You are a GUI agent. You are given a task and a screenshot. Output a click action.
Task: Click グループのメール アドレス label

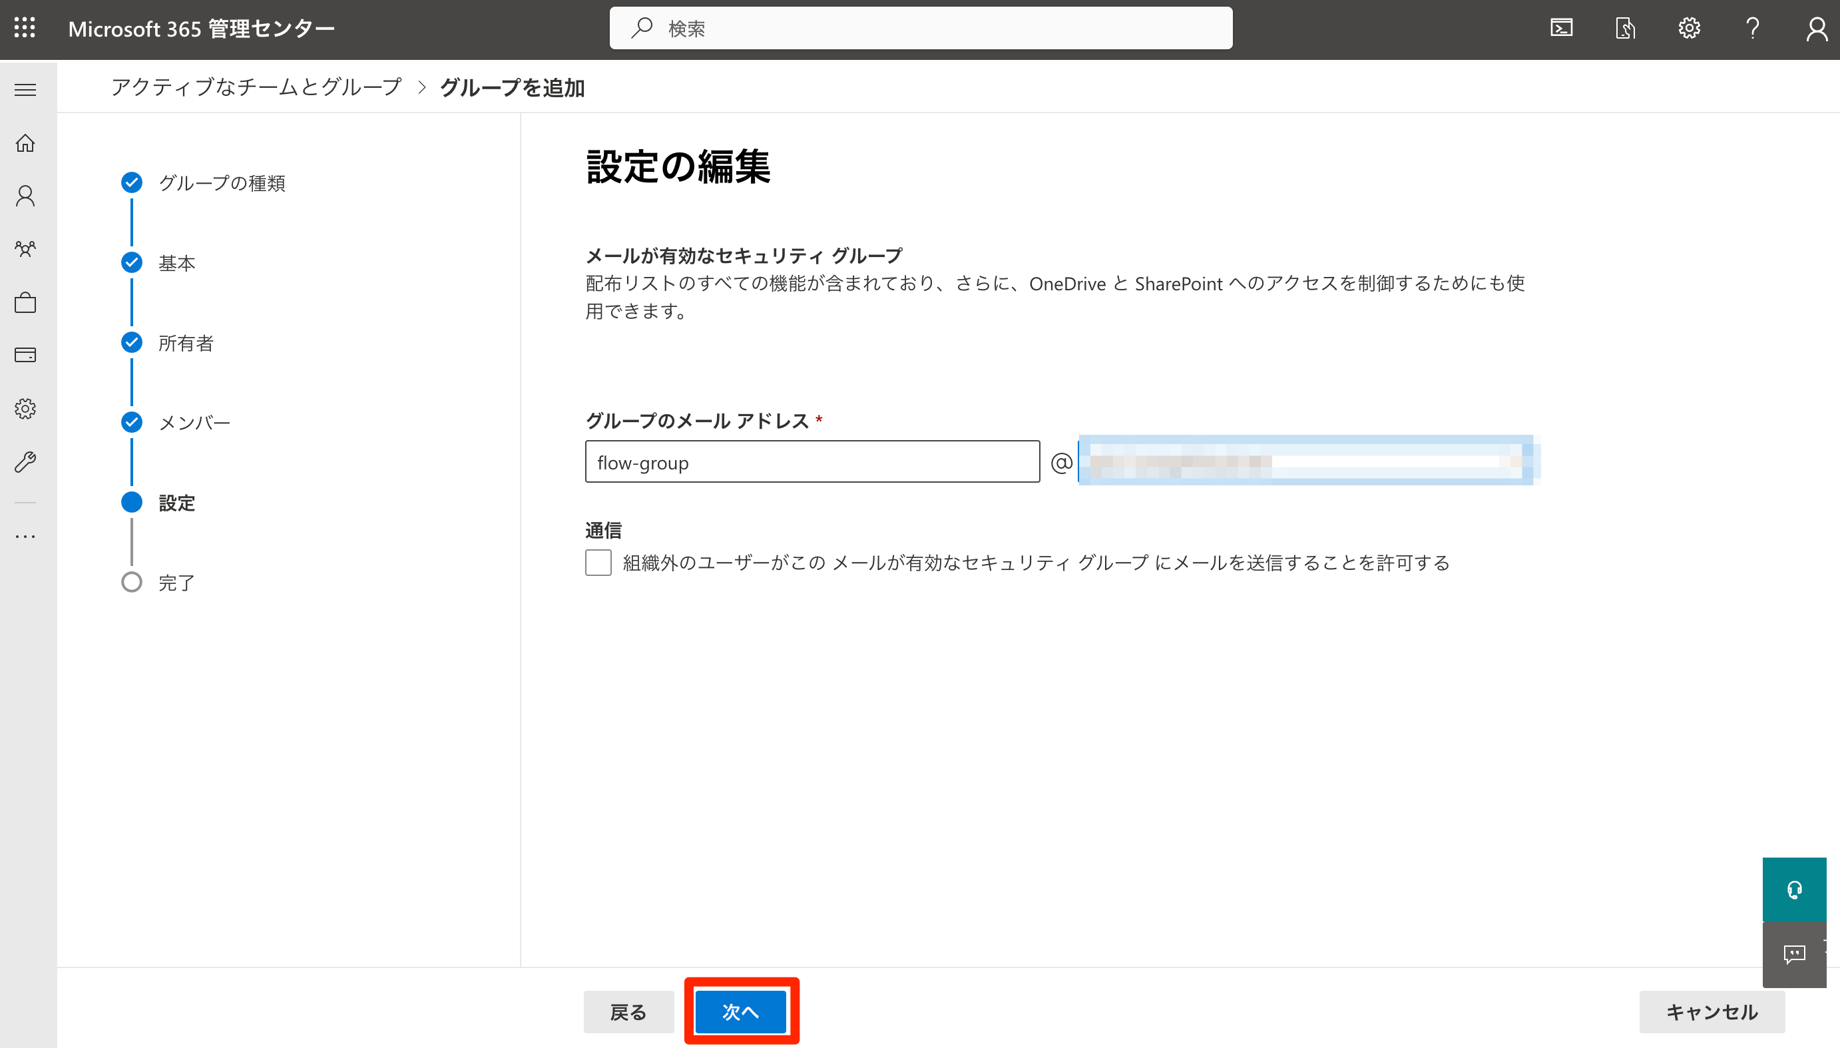697,421
